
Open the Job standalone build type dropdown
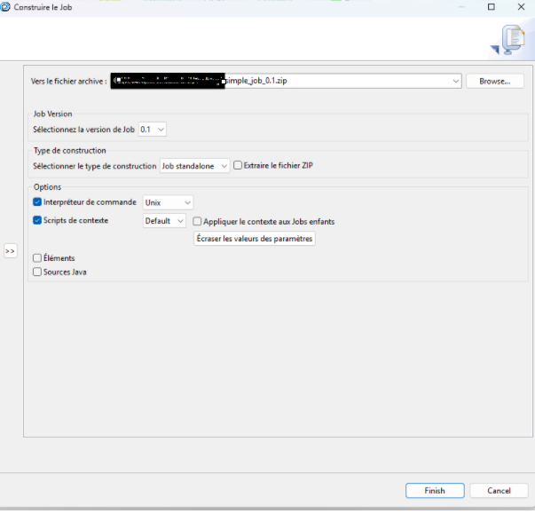[x=195, y=166]
